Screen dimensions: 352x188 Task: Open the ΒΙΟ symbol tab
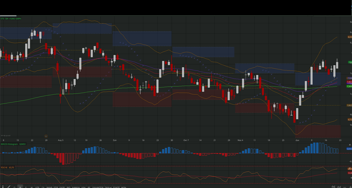(x=68, y=187)
